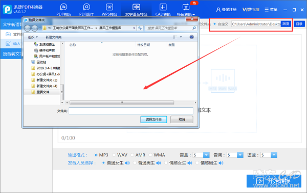This screenshot has width=307, height=193.
Task: Click the 取消 button in dialog
Action: point(182,119)
